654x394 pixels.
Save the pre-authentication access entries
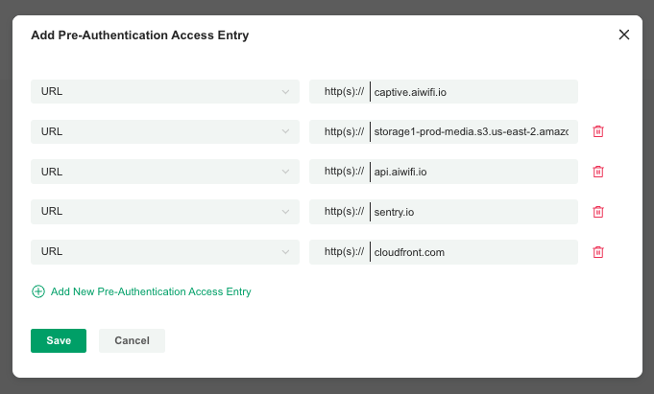pyautogui.click(x=59, y=340)
